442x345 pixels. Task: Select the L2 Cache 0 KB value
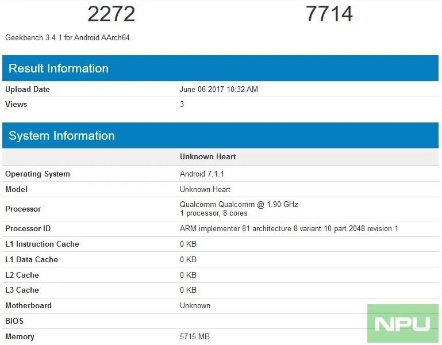click(188, 275)
